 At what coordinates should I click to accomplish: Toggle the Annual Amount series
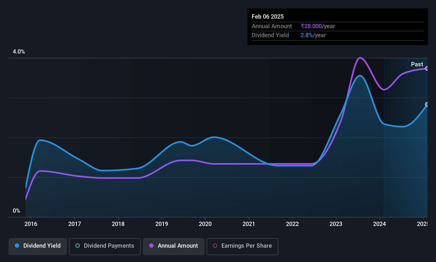174,246
